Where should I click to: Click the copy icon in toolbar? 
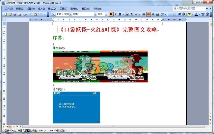(31, 14)
